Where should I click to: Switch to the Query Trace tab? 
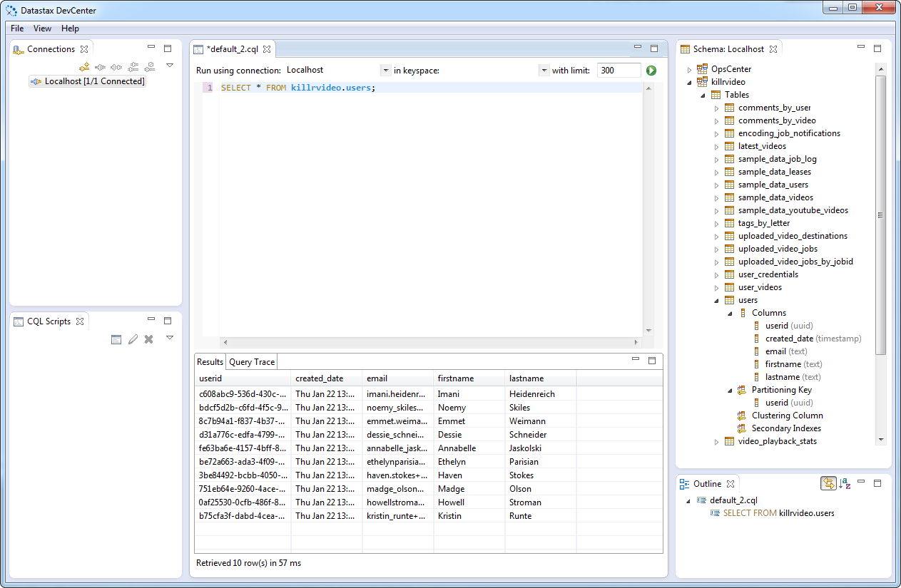tap(252, 362)
